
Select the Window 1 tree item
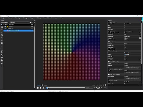tap(11, 29)
